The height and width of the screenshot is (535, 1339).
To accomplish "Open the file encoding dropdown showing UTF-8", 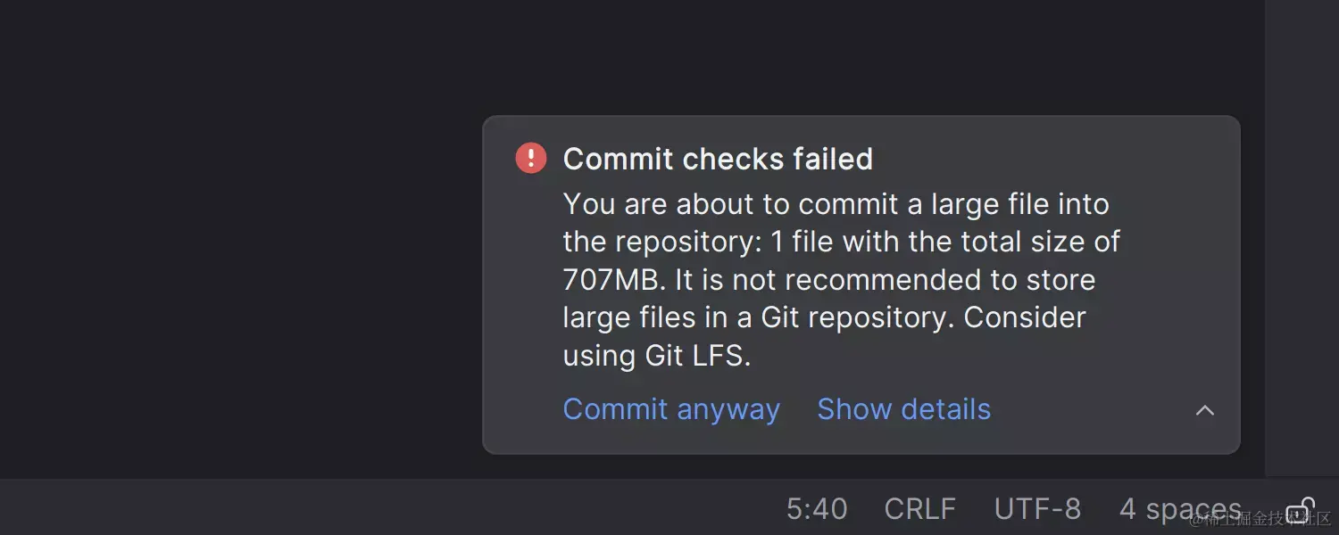I will click(x=1036, y=508).
